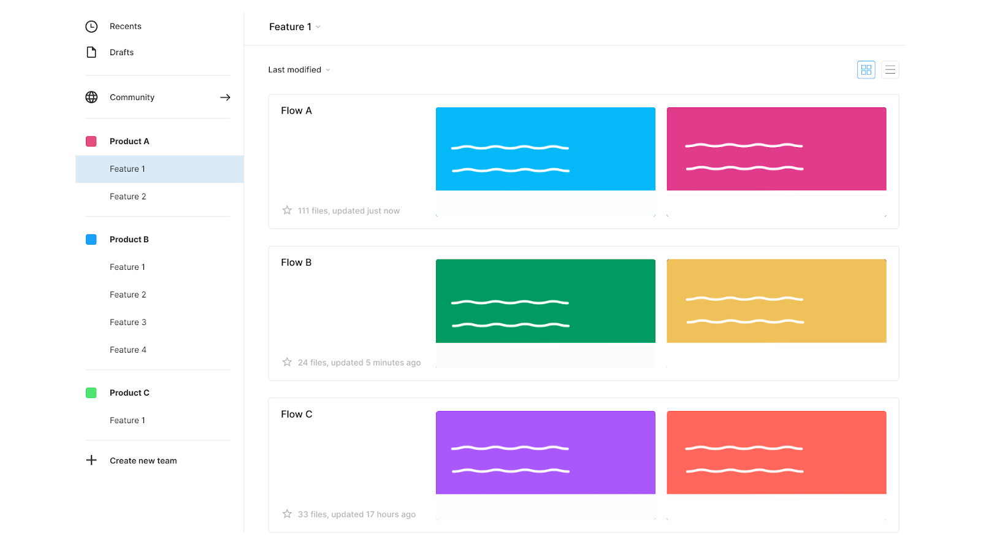Open the cyan thumbnail in Flow A
981x552 pixels.
pos(546,149)
